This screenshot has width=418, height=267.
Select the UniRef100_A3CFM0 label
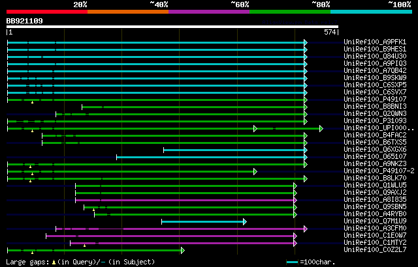375,229
